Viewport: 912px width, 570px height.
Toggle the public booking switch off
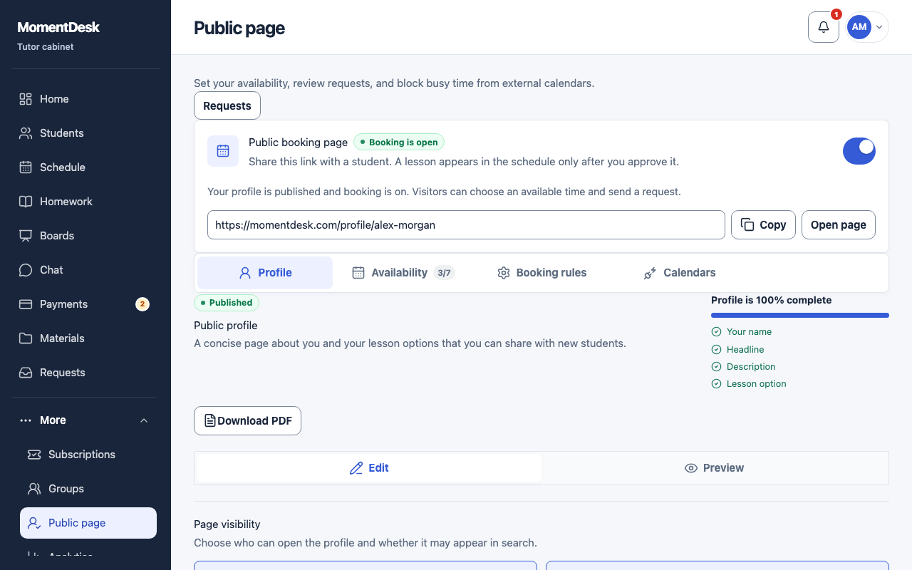859,151
